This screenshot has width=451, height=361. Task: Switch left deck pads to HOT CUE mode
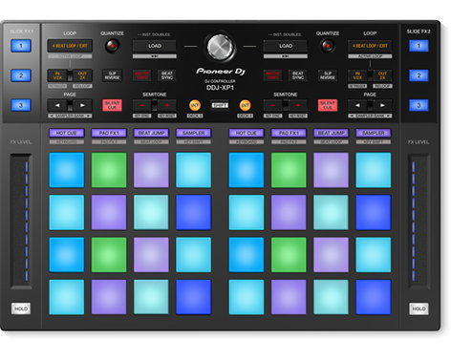click(x=67, y=133)
